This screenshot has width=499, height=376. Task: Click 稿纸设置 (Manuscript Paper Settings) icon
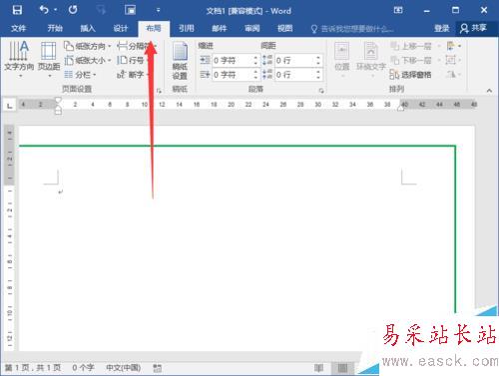(180, 61)
